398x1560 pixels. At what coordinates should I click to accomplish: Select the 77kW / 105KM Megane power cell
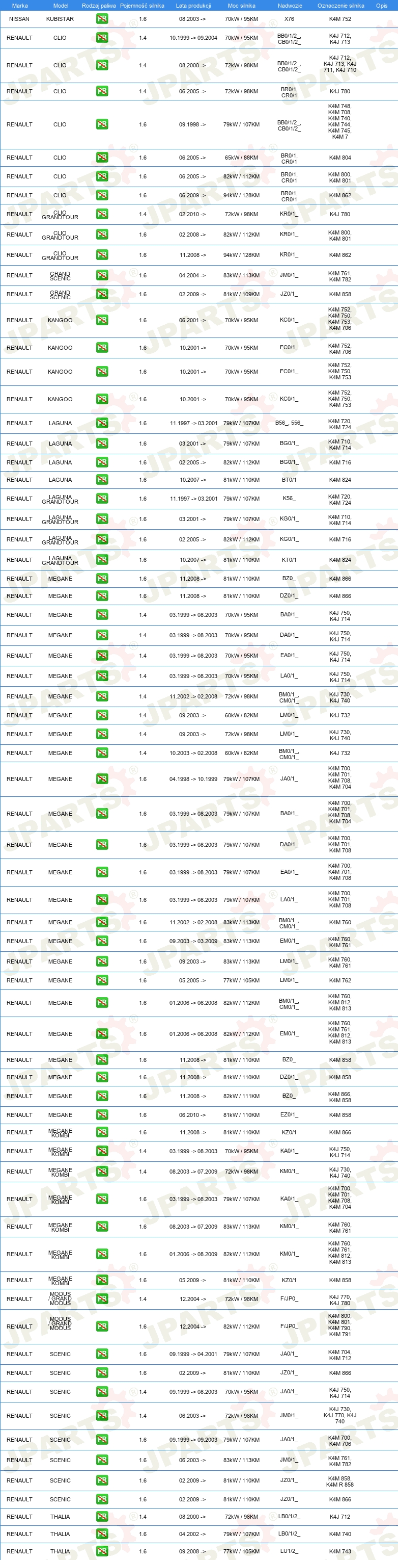tap(241, 980)
